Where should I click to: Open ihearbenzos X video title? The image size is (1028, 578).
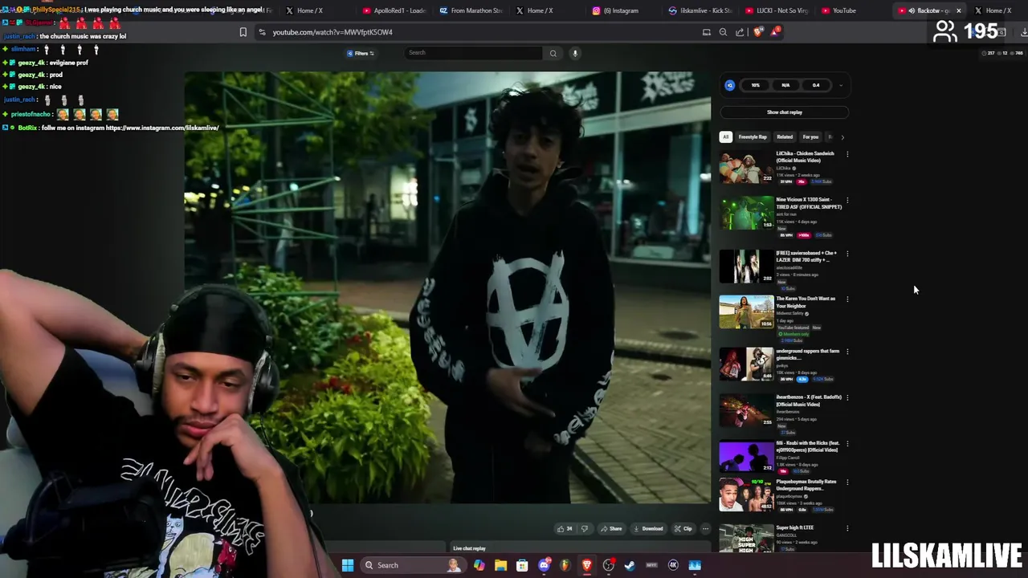pos(809,401)
